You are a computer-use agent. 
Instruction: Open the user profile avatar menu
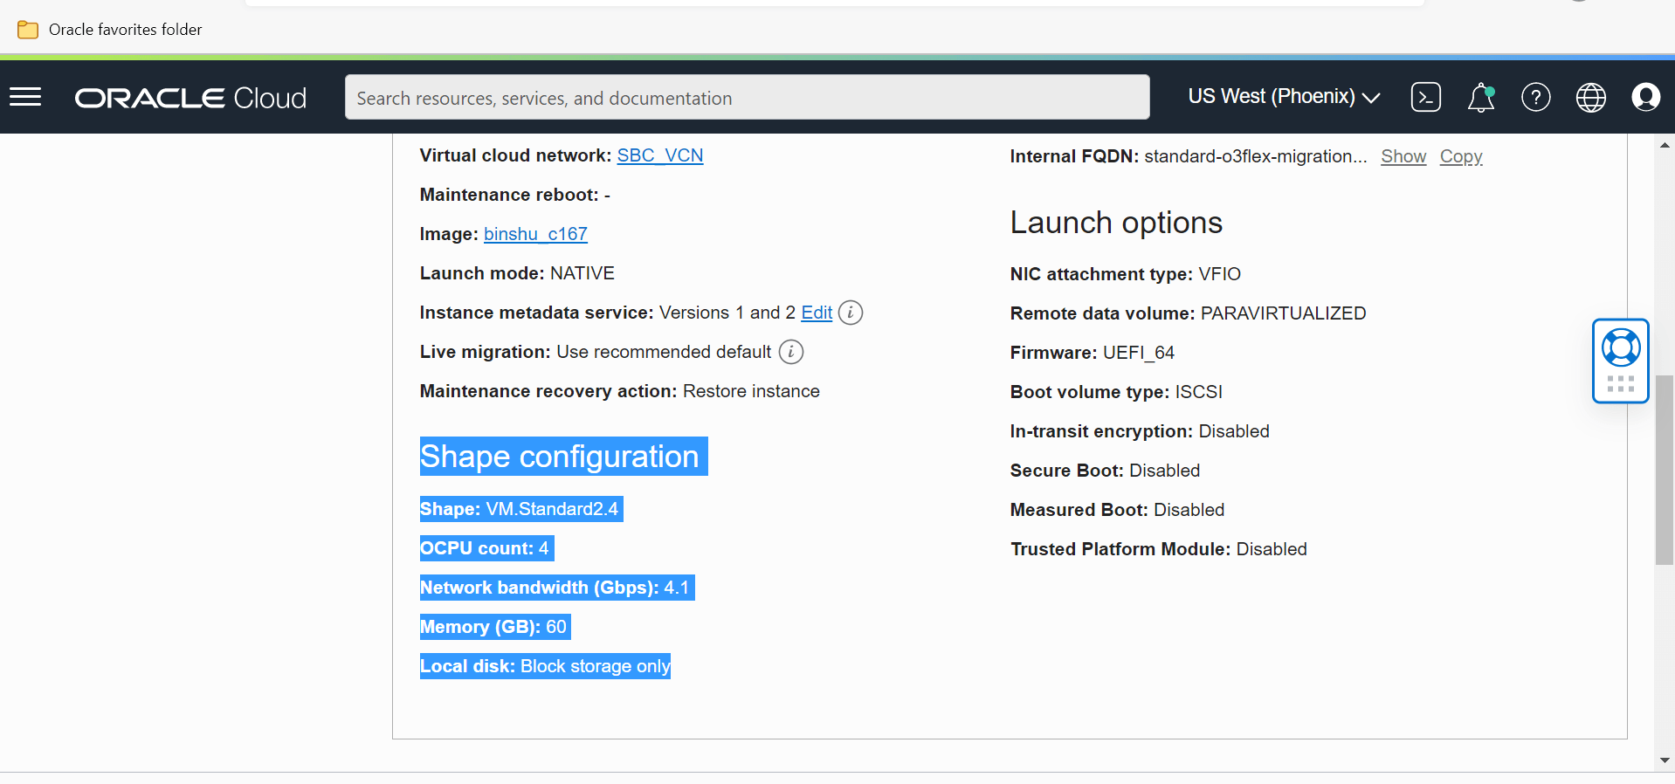click(1646, 97)
